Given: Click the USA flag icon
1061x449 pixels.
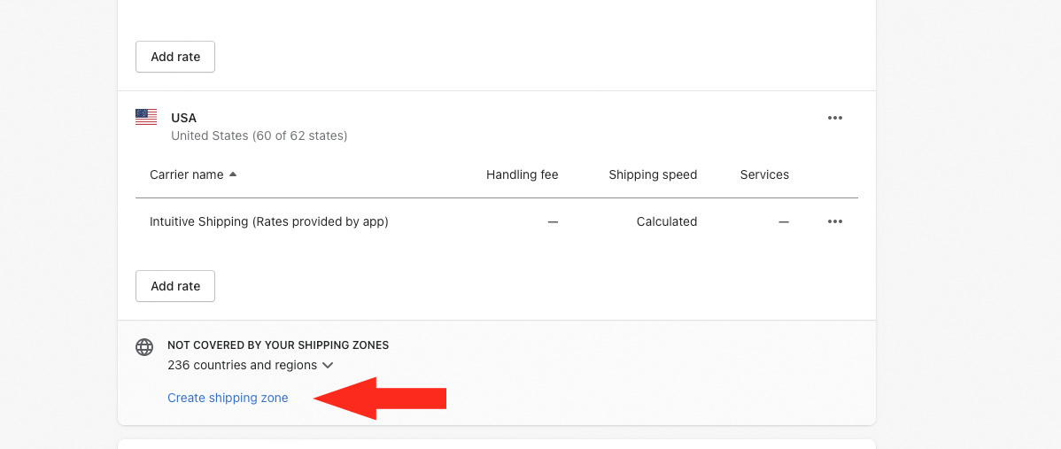Looking at the screenshot, I should [146, 117].
